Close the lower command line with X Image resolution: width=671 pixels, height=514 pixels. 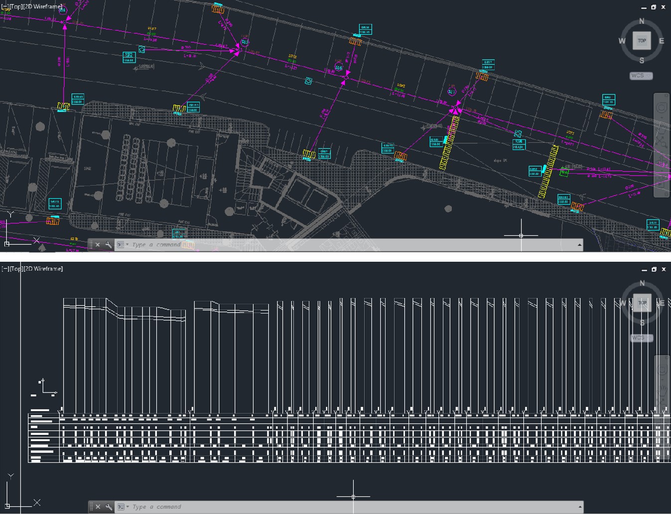(98, 507)
